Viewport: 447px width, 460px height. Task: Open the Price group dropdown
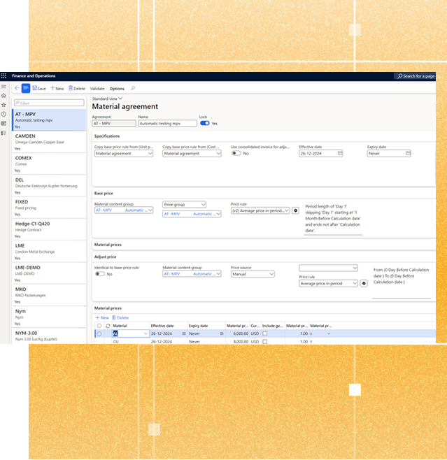[x=184, y=204]
